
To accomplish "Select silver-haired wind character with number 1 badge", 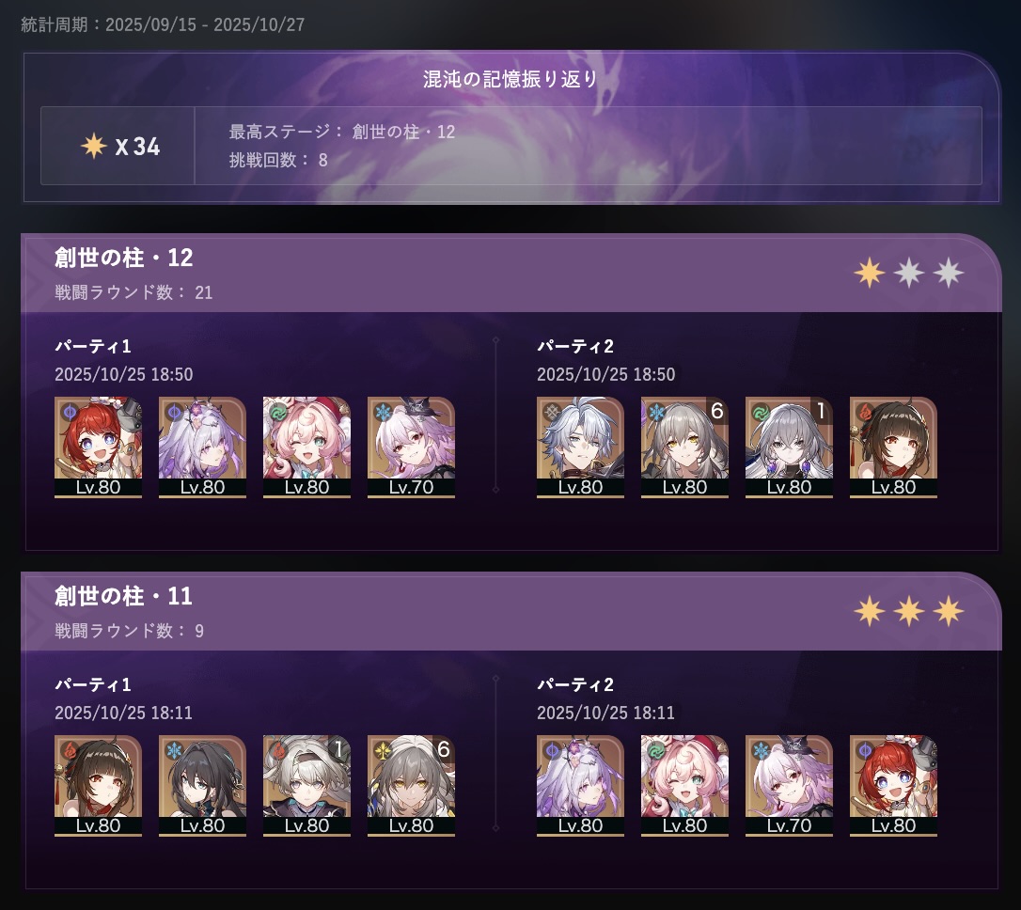I will coord(789,447).
